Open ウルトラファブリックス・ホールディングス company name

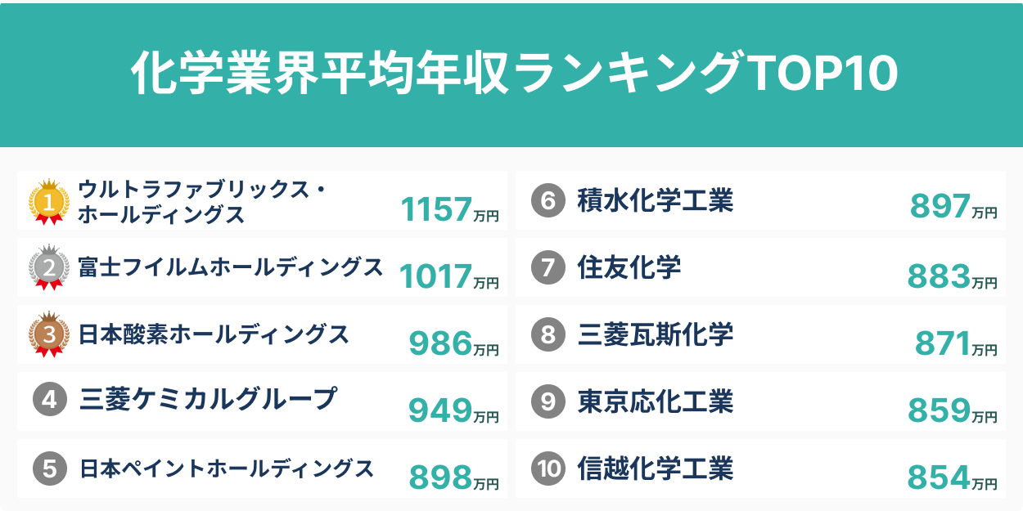point(202,202)
